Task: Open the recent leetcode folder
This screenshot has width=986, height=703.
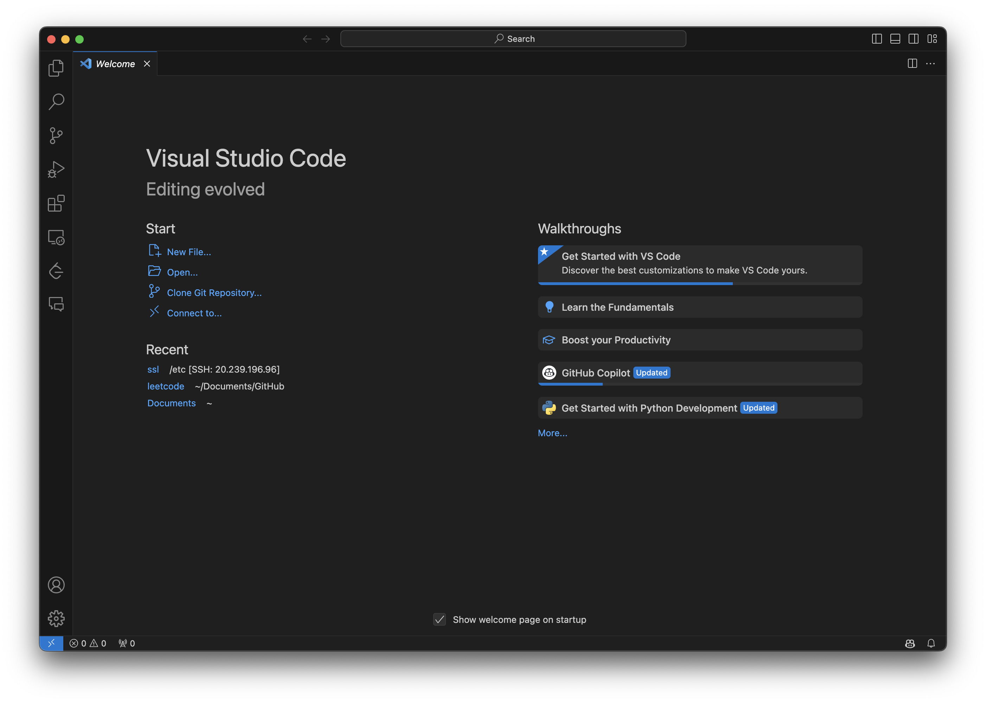Action: pyautogui.click(x=165, y=386)
